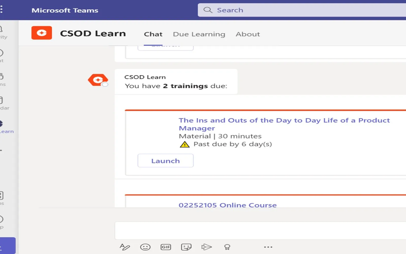Click the CSOD Learn app logo in header
This screenshot has height=254, width=406.
42,33
